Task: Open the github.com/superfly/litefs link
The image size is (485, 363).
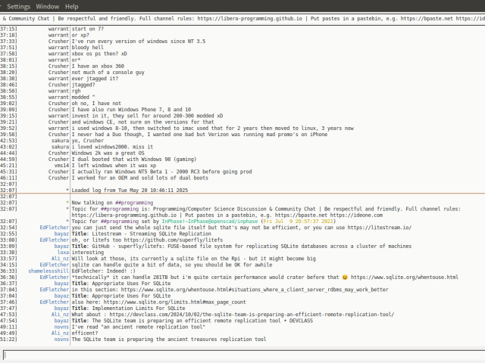Action: (x=174, y=240)
